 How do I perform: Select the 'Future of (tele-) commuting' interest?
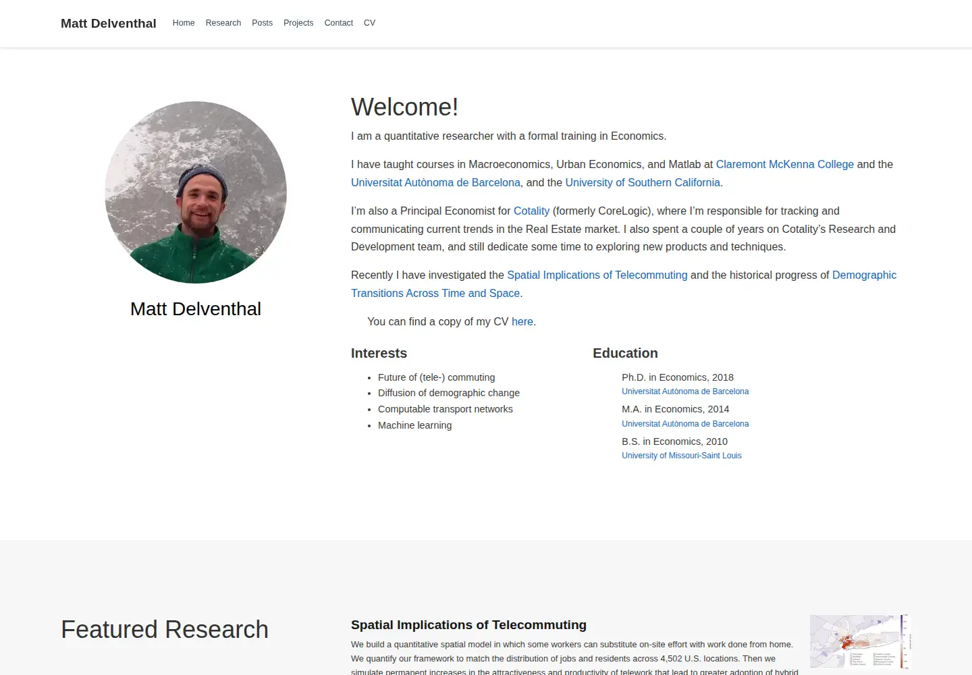(x=437, y=377)
